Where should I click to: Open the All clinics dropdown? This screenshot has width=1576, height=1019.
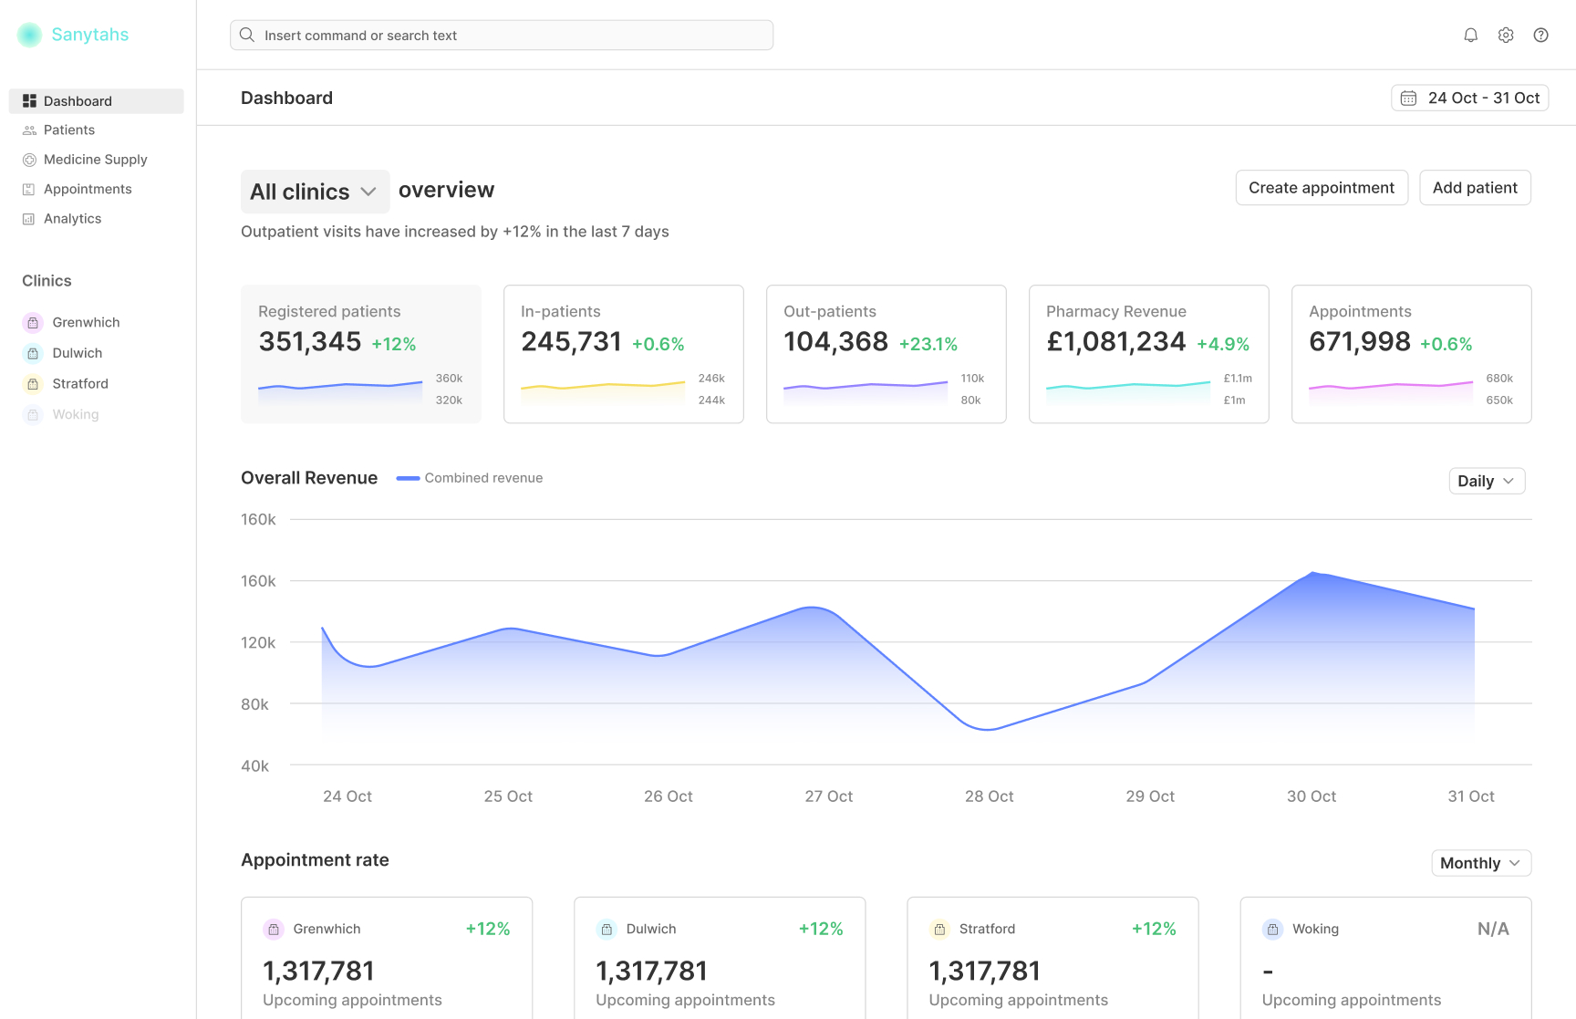[x=315, y=192]
